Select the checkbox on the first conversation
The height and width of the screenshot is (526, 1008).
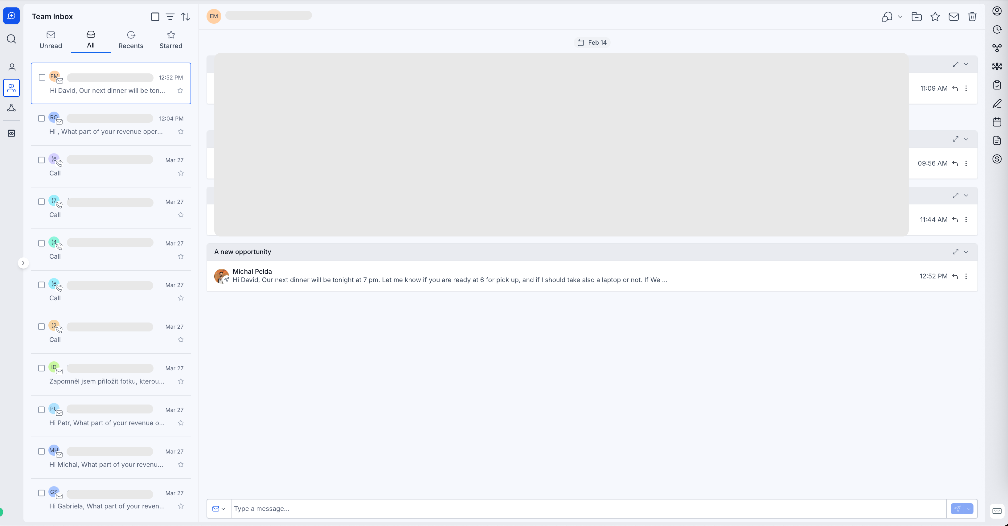[x=42, y=77]
